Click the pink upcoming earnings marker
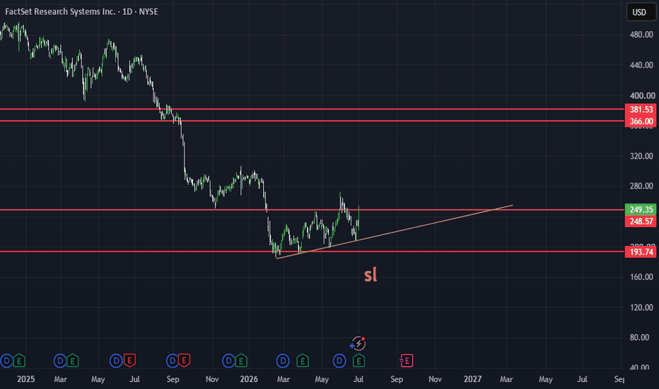Image resolution: width=659 pixels, height=389 pixels. click(x=407, y=361)
